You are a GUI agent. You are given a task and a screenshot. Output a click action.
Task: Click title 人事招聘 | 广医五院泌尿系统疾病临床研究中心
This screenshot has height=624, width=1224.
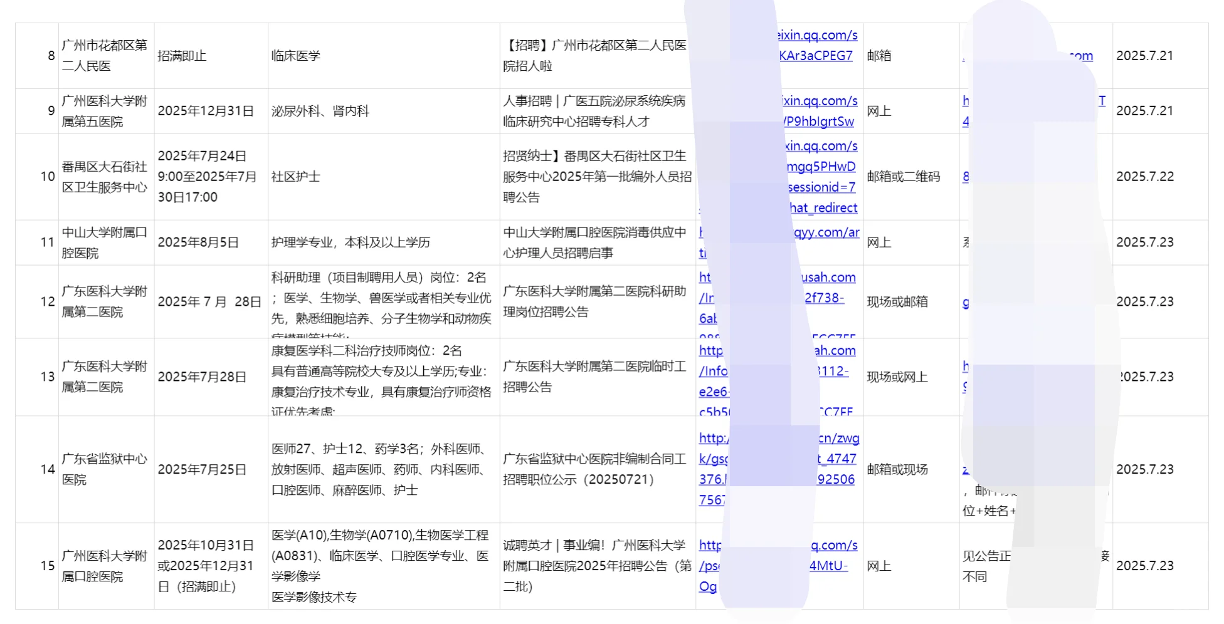594,111
